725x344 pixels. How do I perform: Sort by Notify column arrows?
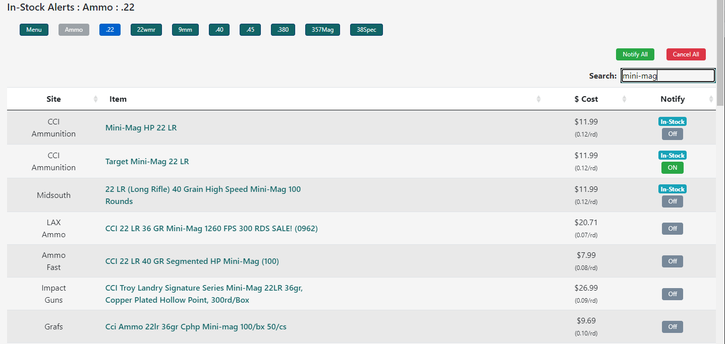(x=711, y=99)
